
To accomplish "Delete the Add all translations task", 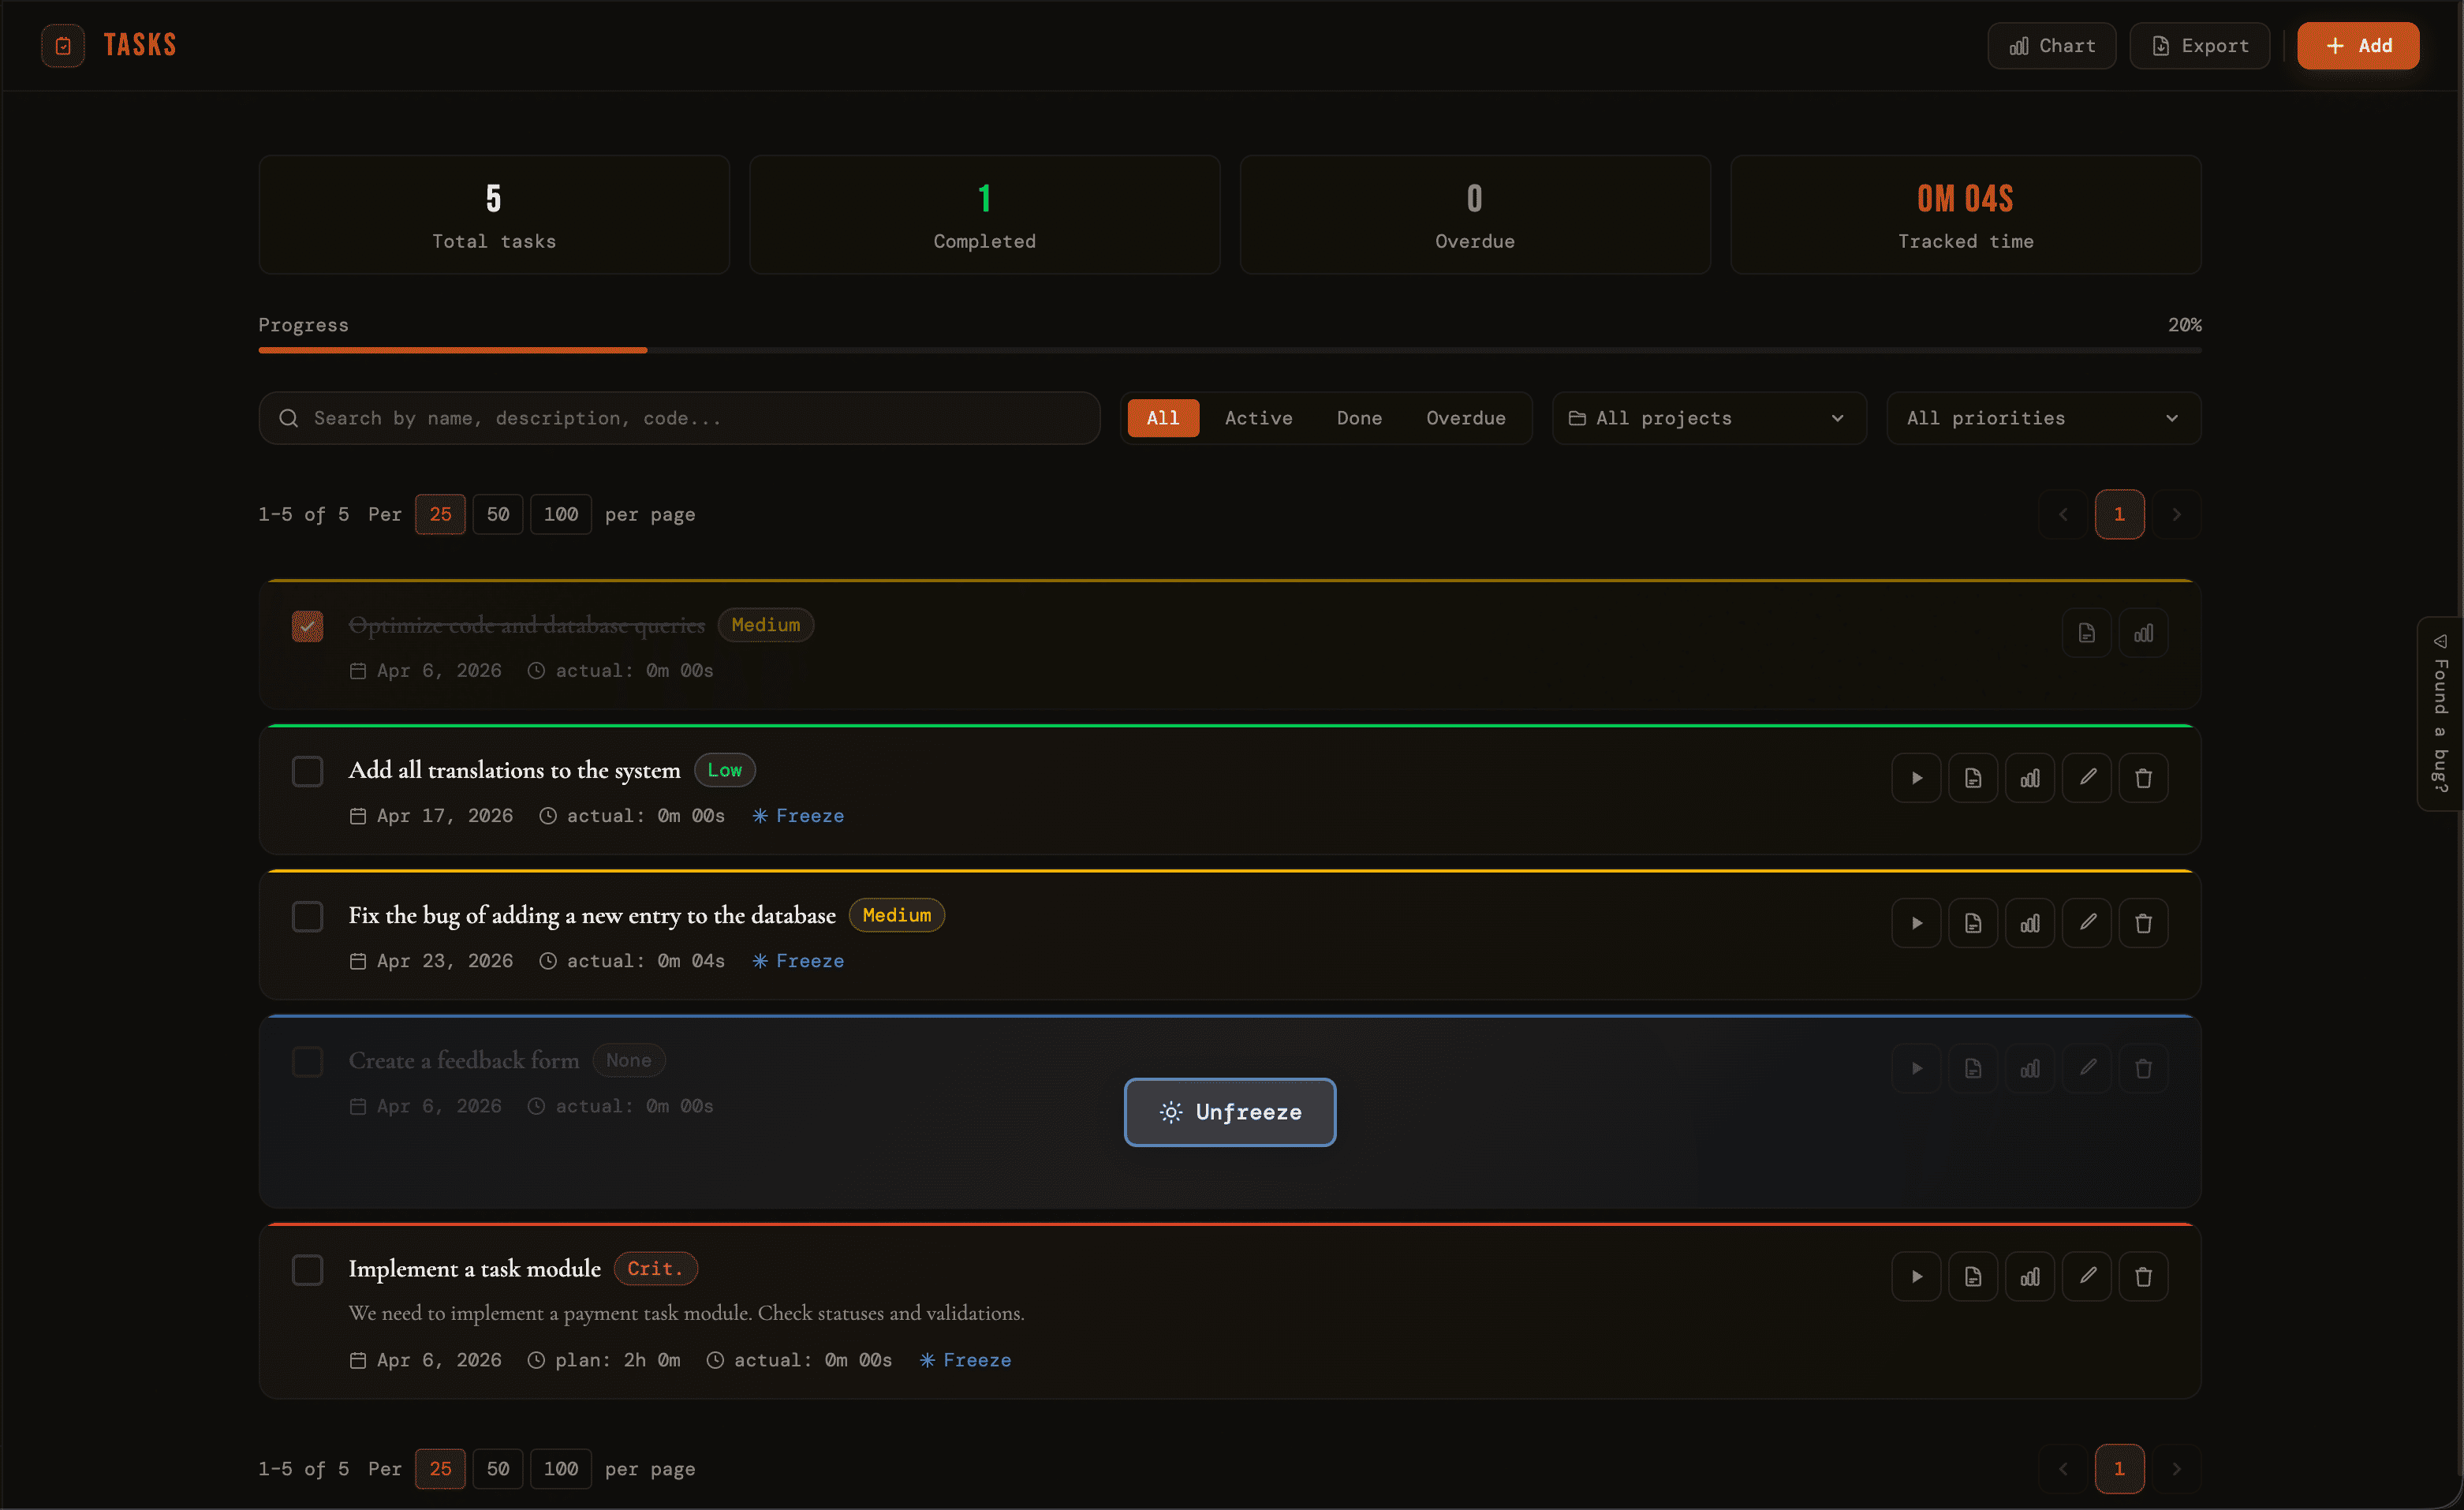I will (2144, 778).
